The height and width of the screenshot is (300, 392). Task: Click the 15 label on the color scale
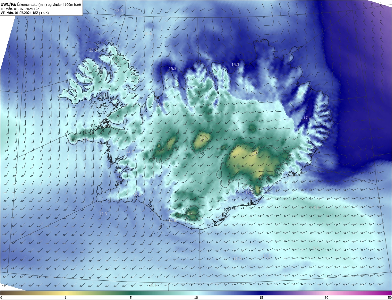click(x=261, y=298)
